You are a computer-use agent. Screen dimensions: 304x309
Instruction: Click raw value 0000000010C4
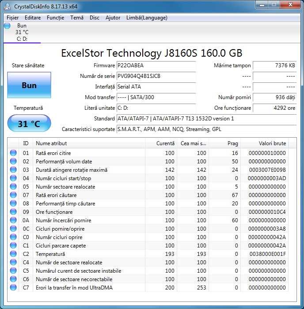click(x=267, y=212)
